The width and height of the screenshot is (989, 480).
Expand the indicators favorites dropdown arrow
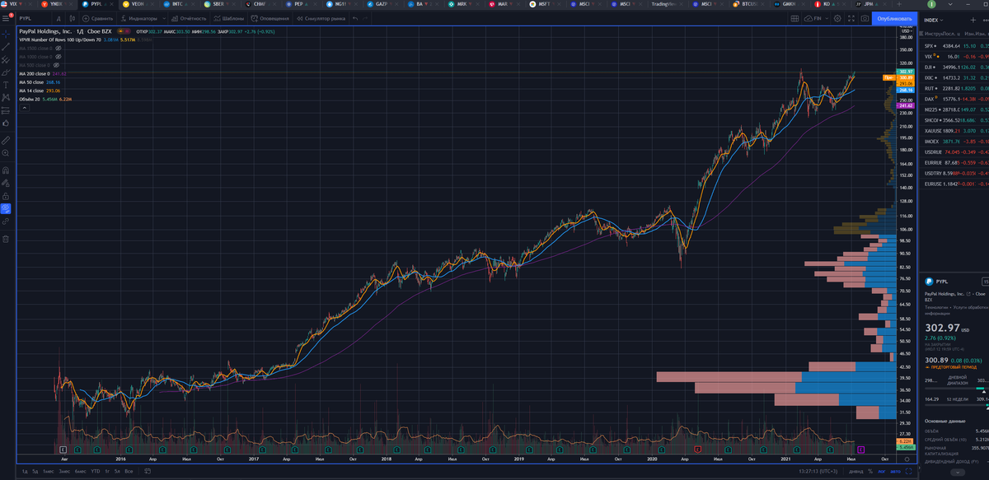[166, 17]
